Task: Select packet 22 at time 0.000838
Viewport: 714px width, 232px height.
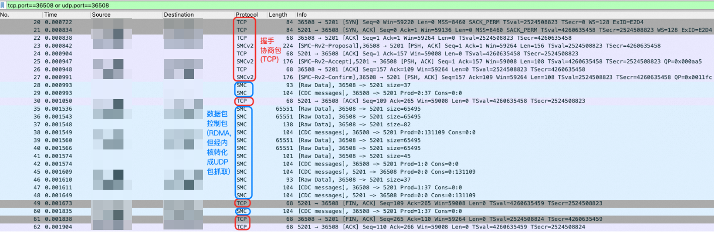Action: [x=357, y=38]
